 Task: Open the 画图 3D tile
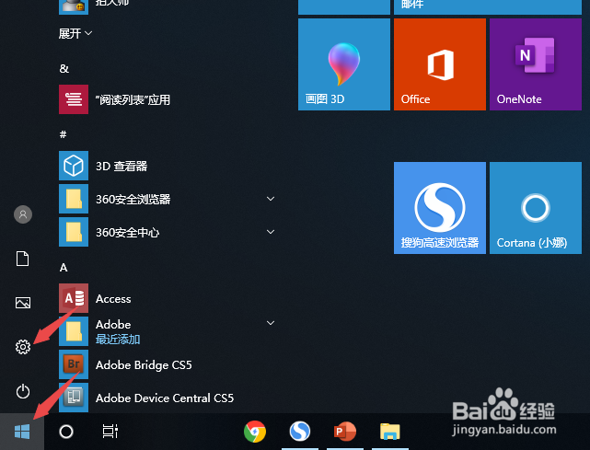[x=344, y=64]
